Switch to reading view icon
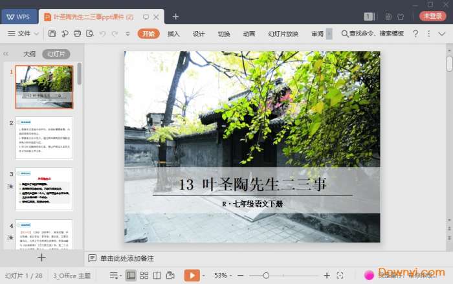Image resolution: width=453 pixels, height=284 pixels. pyautogui.click(x=157, y=276)
